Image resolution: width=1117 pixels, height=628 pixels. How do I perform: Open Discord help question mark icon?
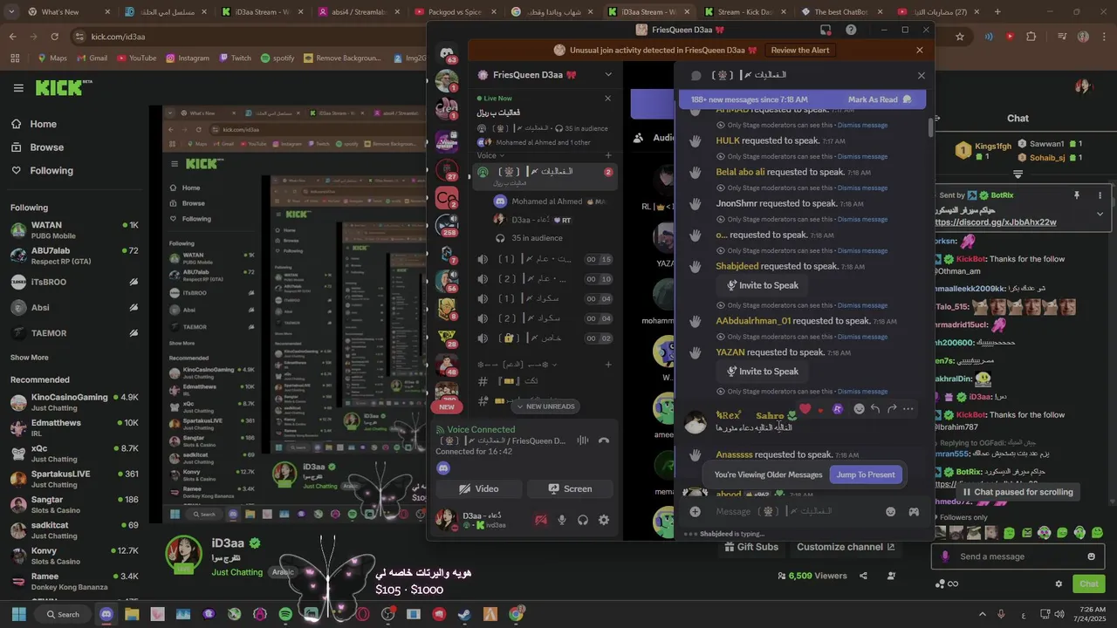(851, 30)
